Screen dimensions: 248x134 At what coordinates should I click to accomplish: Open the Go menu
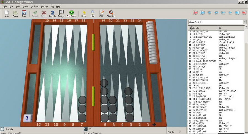(x=52, y=7)
